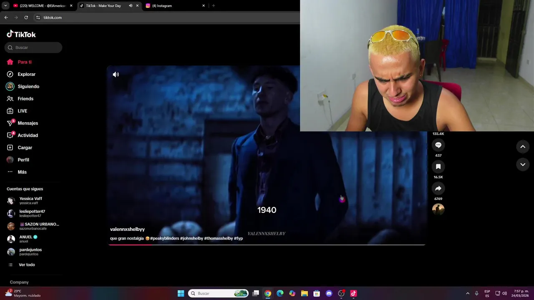Open the #johnshelby hashtag

[191, 238]
